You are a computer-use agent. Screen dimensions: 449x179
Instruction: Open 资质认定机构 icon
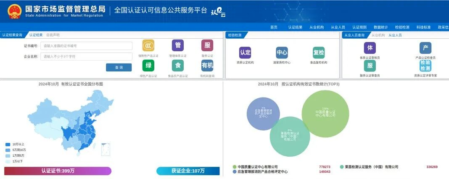click(x=245, y=53)
